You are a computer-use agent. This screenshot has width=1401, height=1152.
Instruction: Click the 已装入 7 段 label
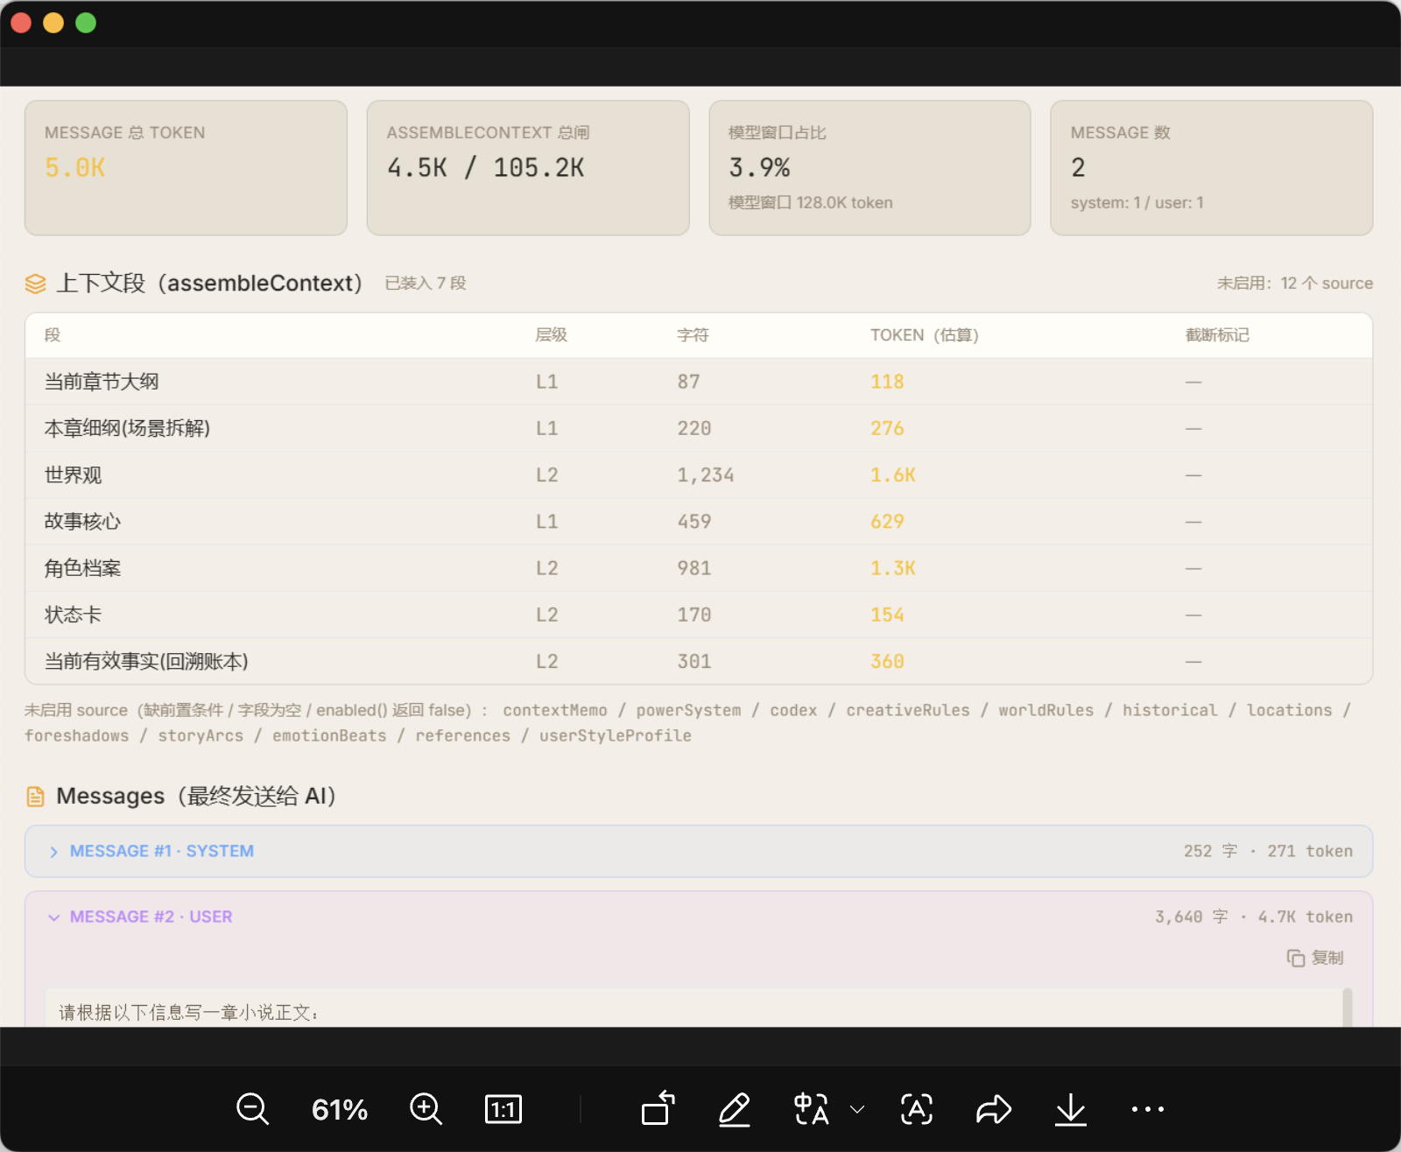coord(426,284)
